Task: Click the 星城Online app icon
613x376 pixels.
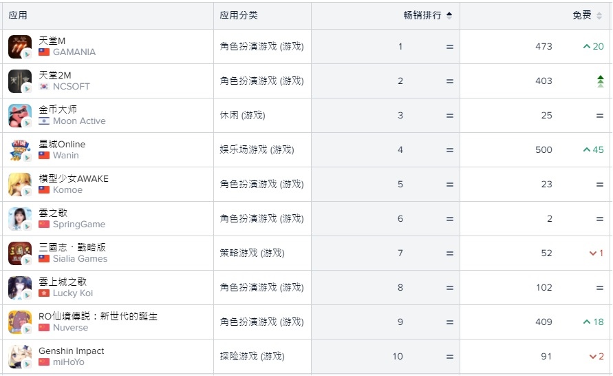Action: coord(19,150)
